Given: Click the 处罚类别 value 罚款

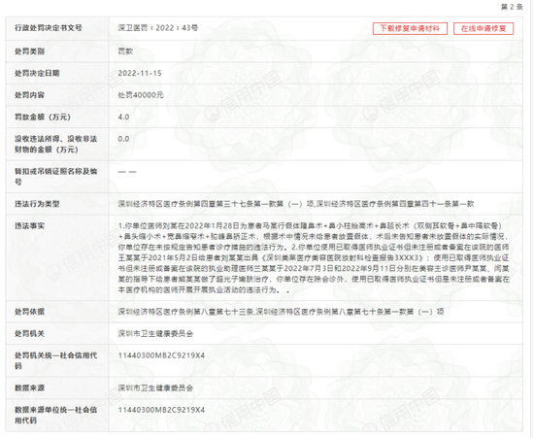Looking at the screenshot, I should point(125,51).
